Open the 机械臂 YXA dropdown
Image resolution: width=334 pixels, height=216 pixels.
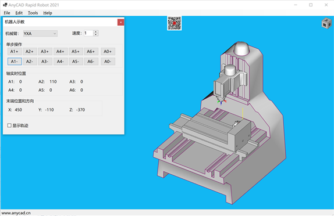tap(40, 34)
